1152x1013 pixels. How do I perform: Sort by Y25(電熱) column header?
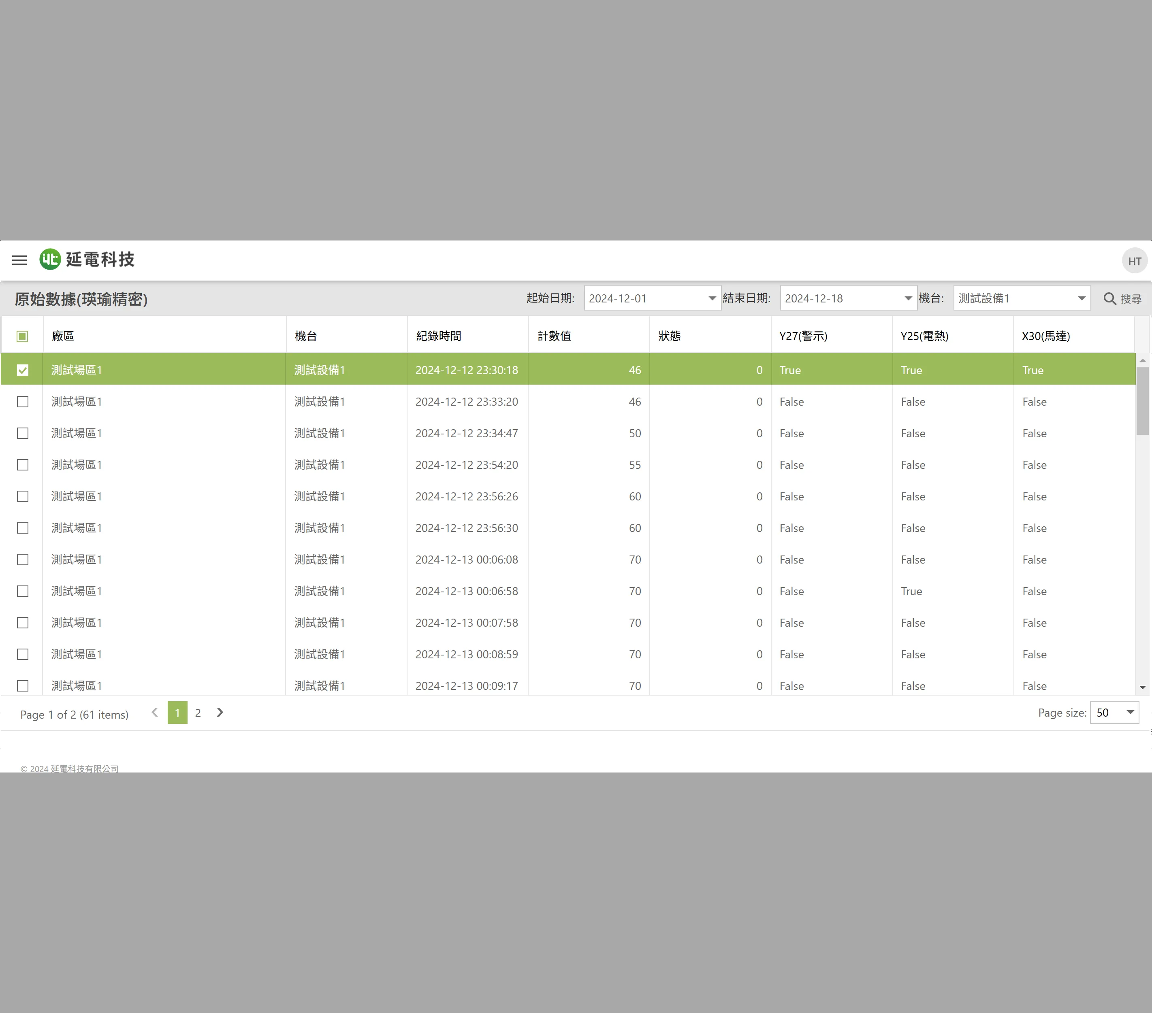point(952,336)
